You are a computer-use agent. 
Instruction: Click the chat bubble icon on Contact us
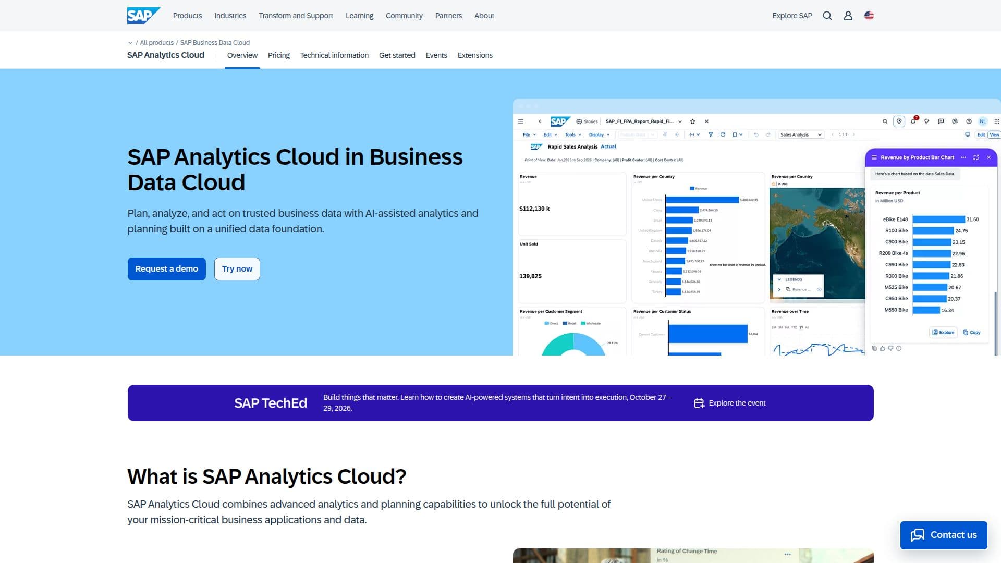[x=918, y=535]
